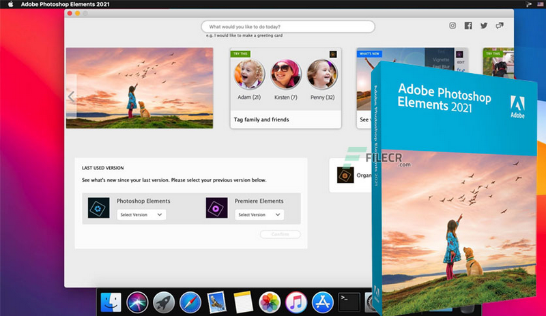Open the Facebook icon in the header

click(x=468, y=25)
